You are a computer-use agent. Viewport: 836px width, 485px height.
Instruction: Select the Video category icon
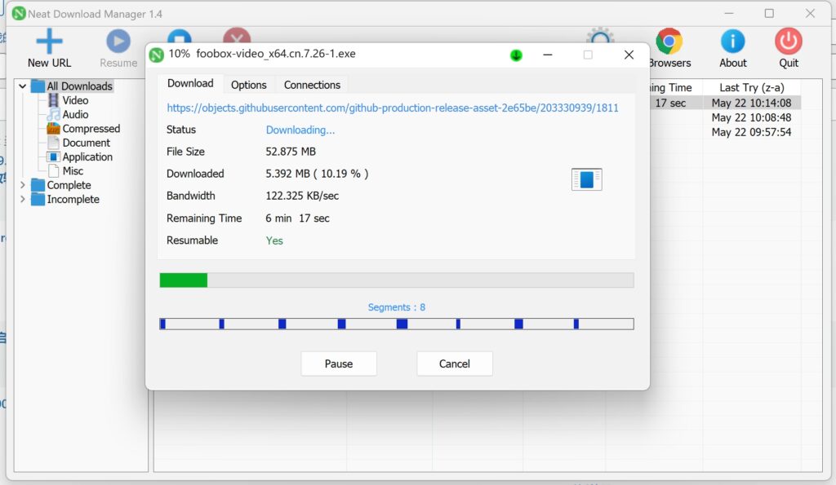coord(53,100)
